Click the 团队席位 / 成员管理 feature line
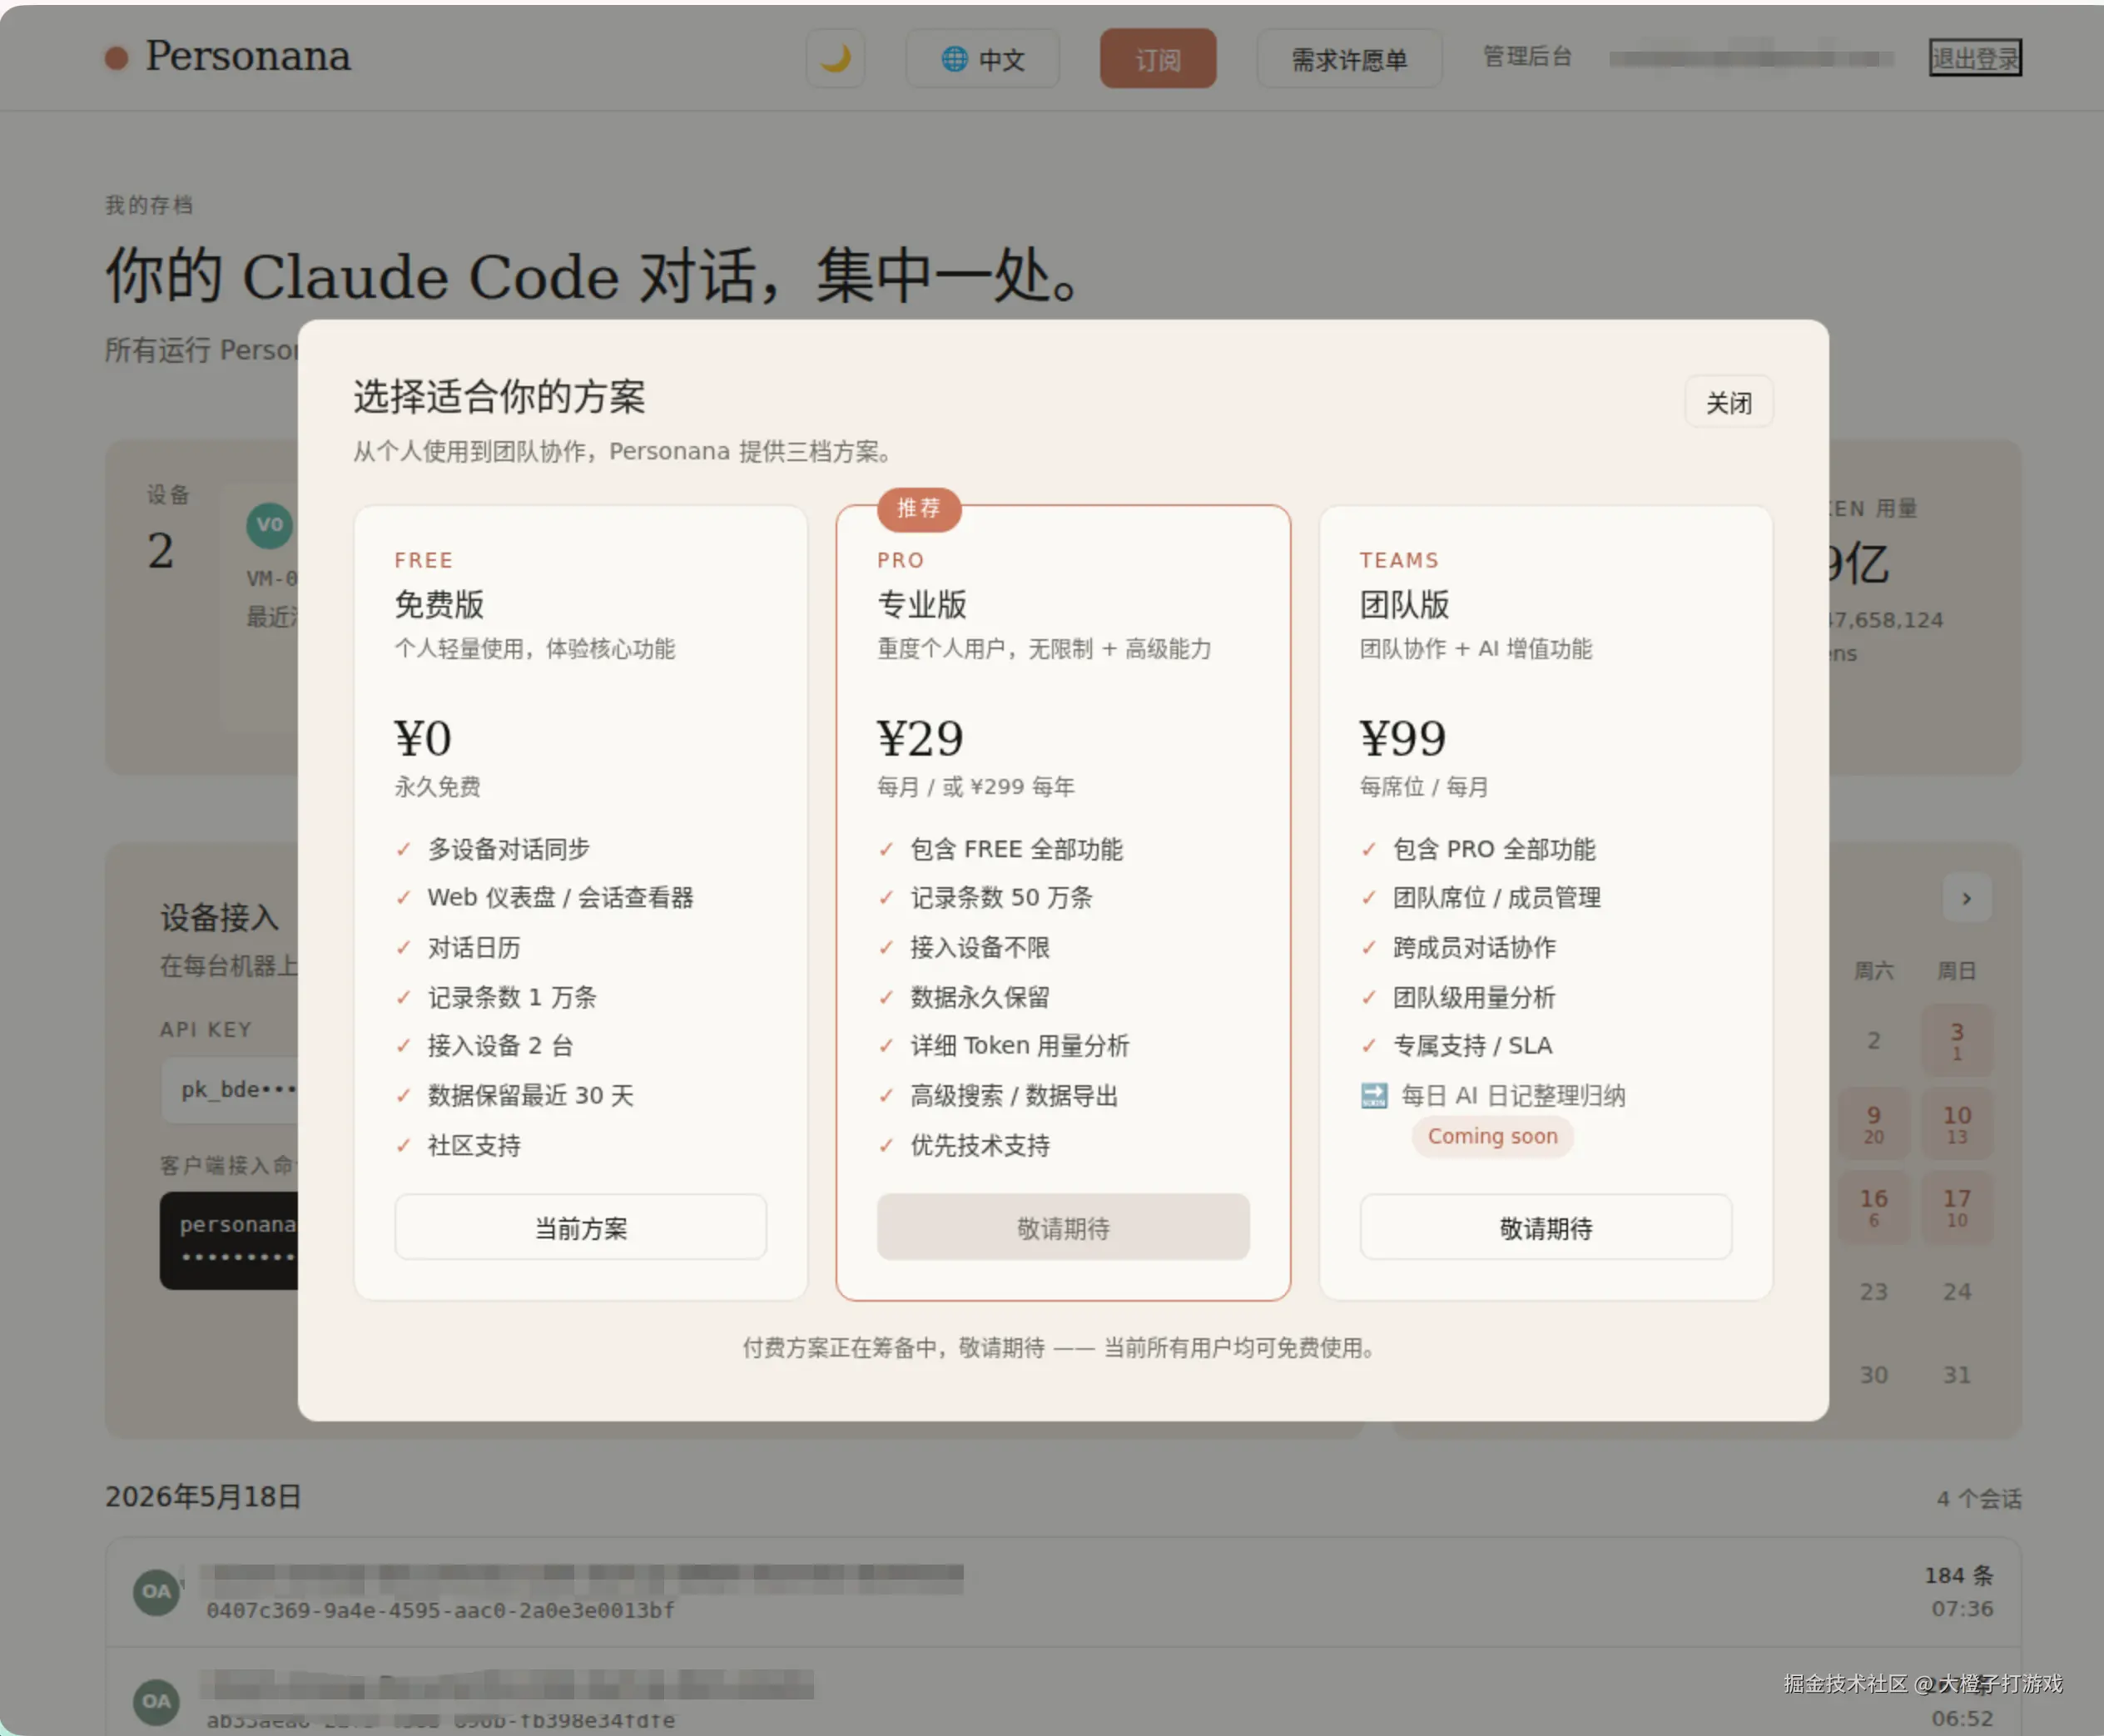Viewport: 2104px width, 1736px height. point(1497,897)
